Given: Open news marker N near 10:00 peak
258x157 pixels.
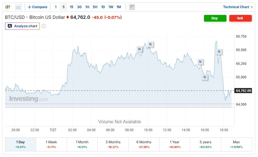Looking at the screenshot, I should tap(151, 44).
